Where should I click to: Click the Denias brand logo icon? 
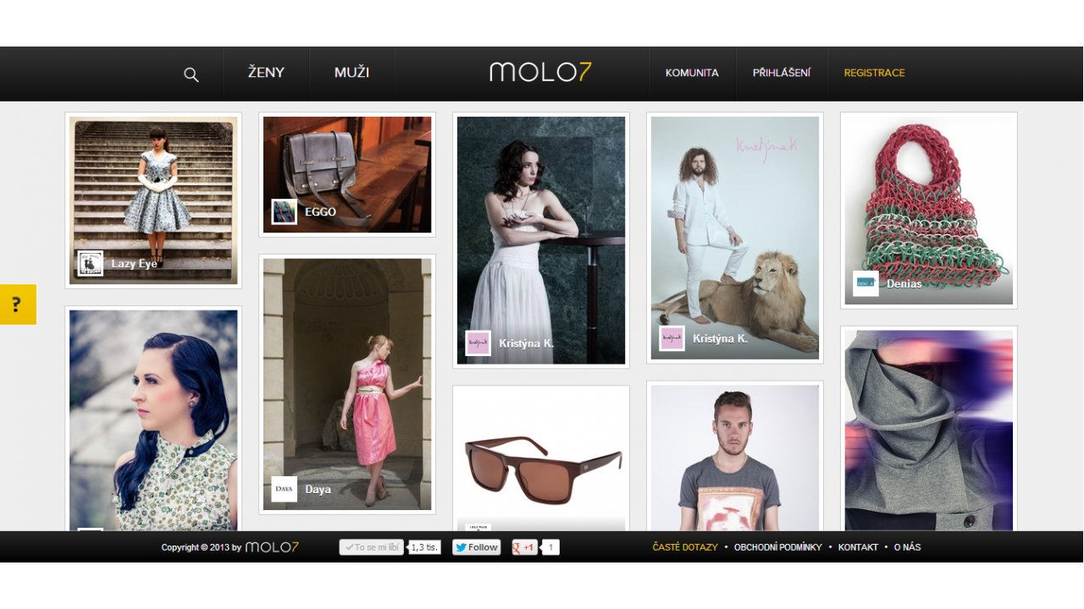click(866, 283)
